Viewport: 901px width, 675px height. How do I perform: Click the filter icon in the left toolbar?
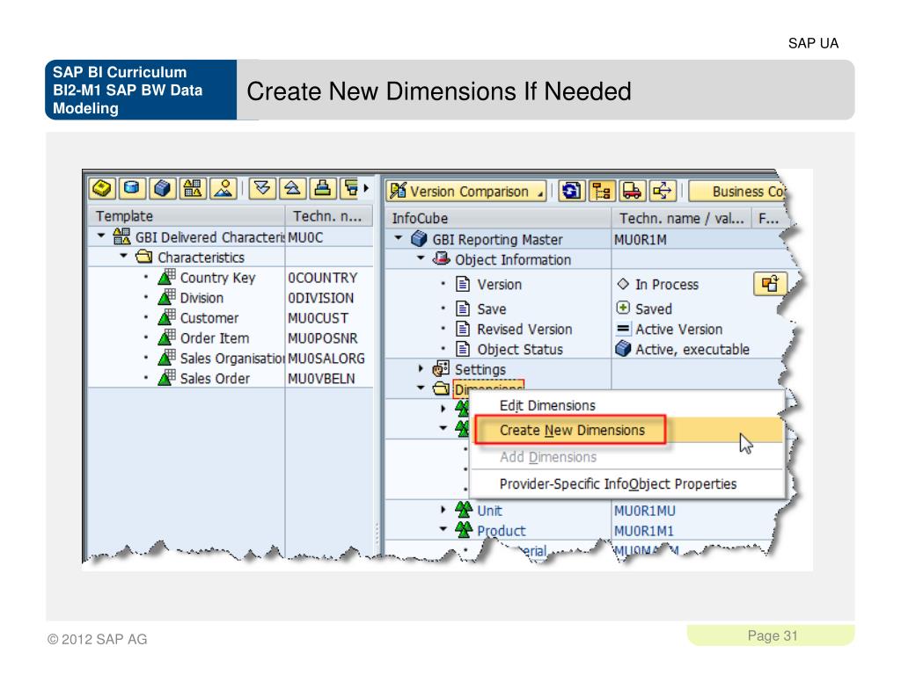(350, 188)
